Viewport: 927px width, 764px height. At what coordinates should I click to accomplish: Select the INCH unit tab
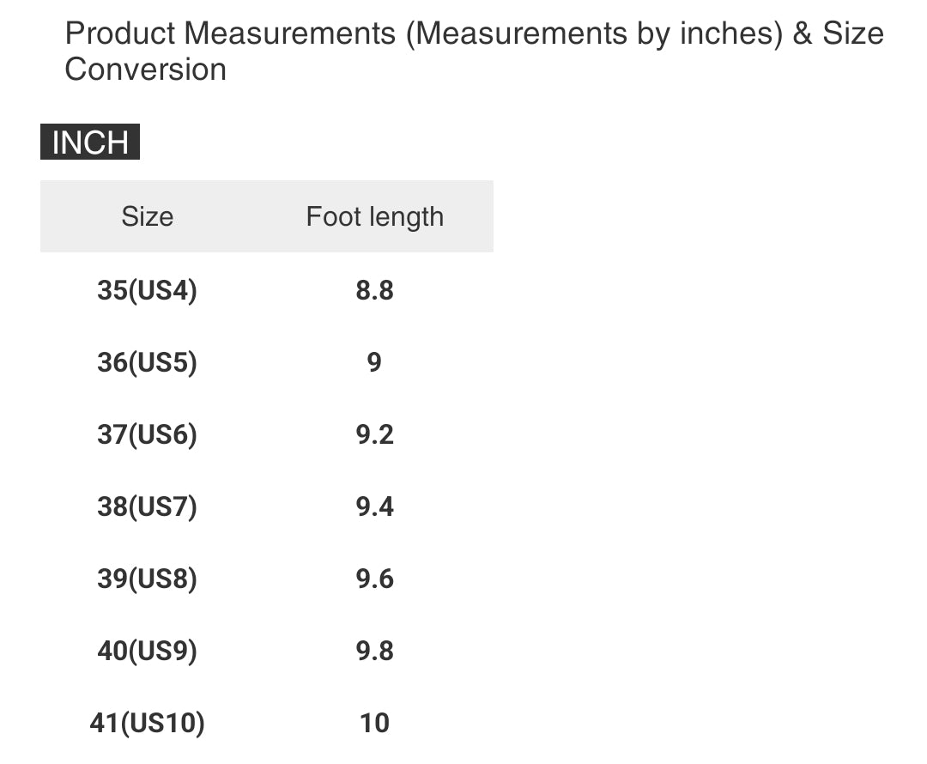89,142
